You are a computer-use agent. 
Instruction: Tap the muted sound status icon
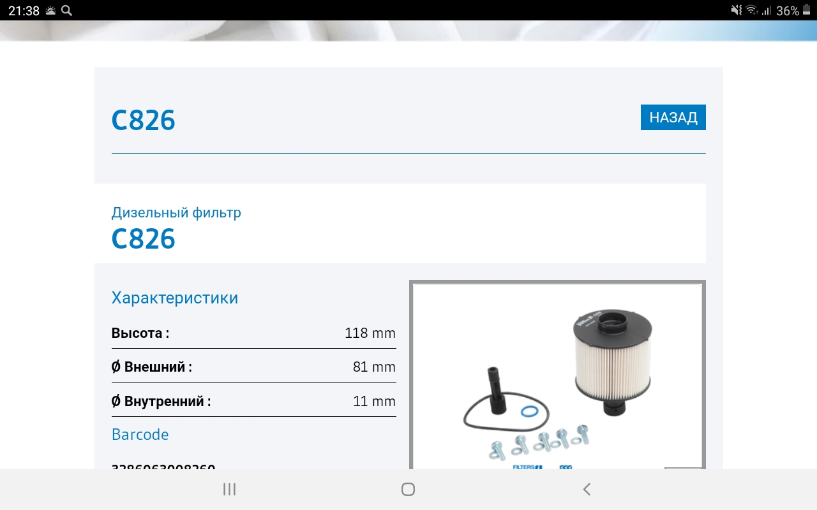(x=737, y=10)
